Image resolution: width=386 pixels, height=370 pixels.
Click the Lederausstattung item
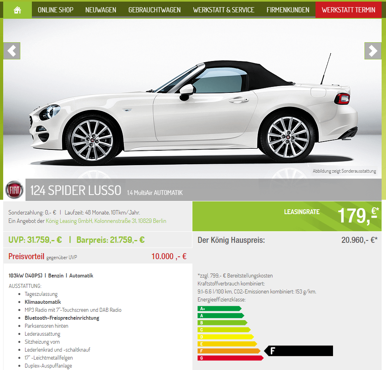click(42, 334)
